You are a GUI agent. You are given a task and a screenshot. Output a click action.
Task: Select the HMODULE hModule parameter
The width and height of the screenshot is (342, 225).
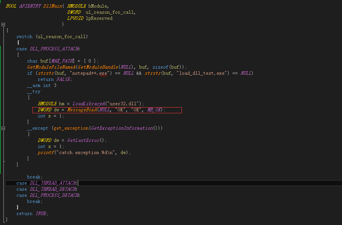(87, 6)
